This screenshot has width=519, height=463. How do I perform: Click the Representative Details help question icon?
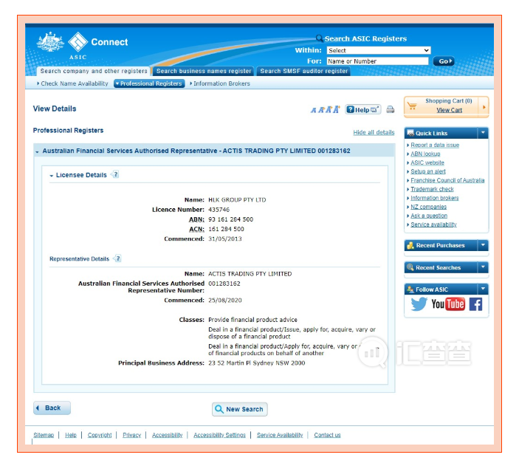117,258
